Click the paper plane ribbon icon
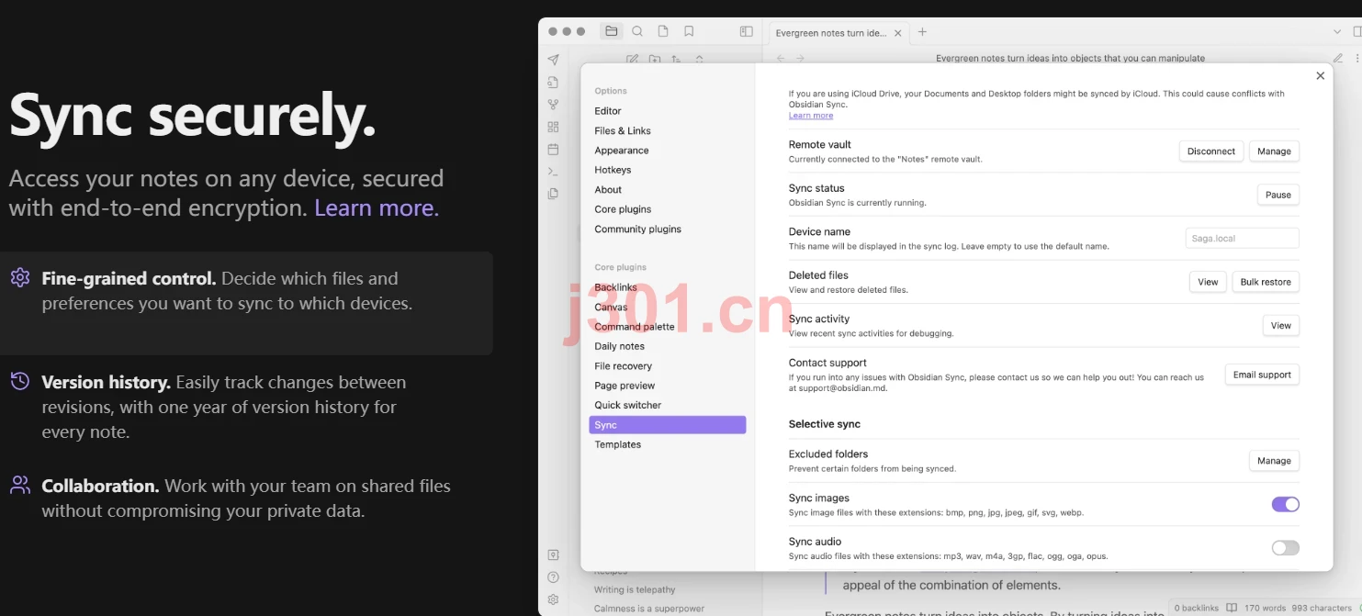 (553, 61)
